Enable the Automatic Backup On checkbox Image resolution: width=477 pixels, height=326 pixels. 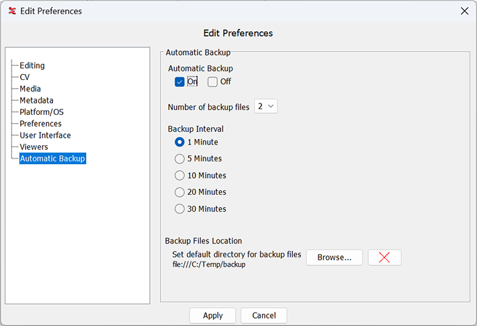[179, 81]
